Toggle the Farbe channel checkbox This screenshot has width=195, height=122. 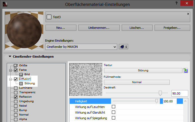(x=16, y=70)
